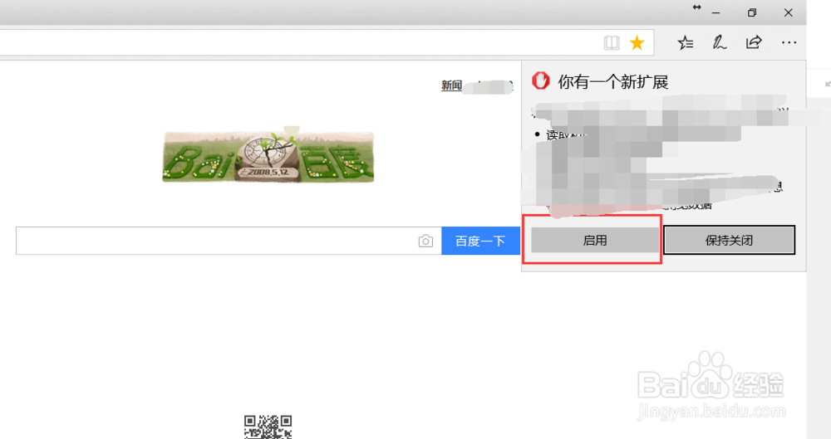Click the 你有一个新扩展 heading text
Image resolution: width=831 pixels, height=439 pixels.
click(612, 82)
